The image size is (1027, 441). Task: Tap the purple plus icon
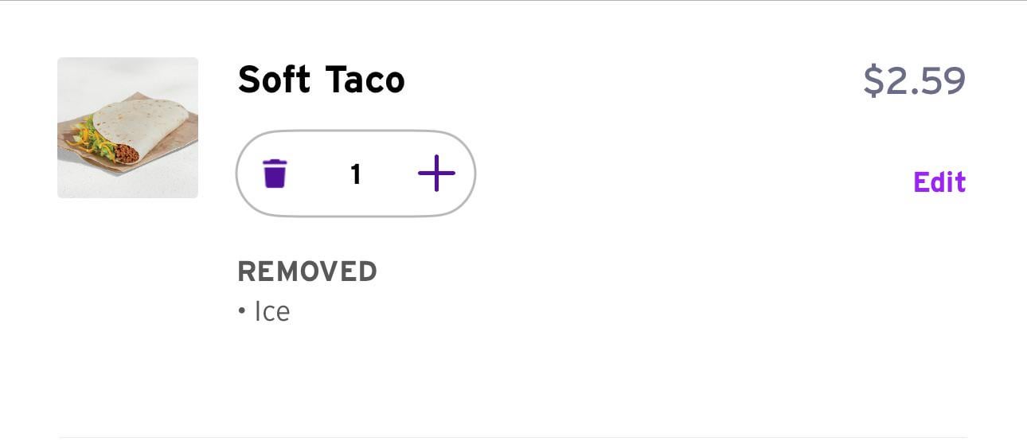coord(436,174)
